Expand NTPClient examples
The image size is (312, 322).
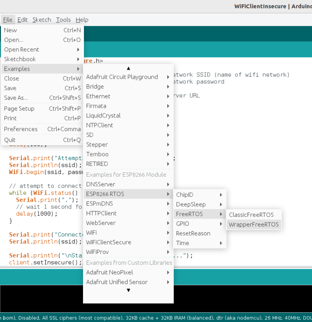pos(128,125)
